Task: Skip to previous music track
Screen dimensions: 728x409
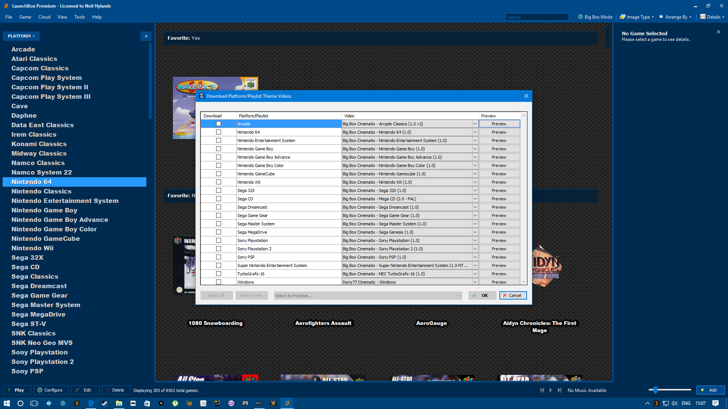Action: pos(542,390)
